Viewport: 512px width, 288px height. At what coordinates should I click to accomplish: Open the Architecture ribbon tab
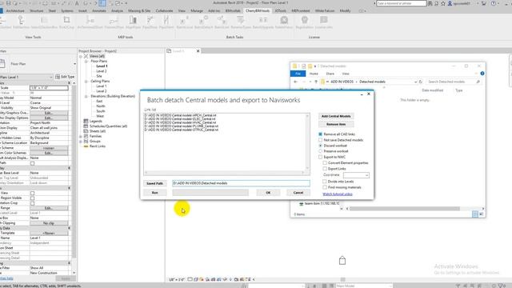tap(15, 10)
